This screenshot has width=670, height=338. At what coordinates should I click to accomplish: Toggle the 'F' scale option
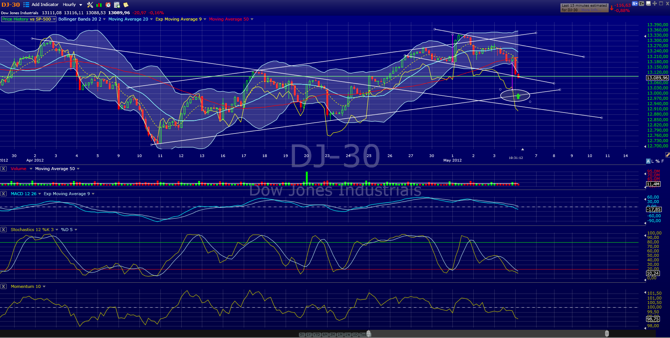click(663, 161)
